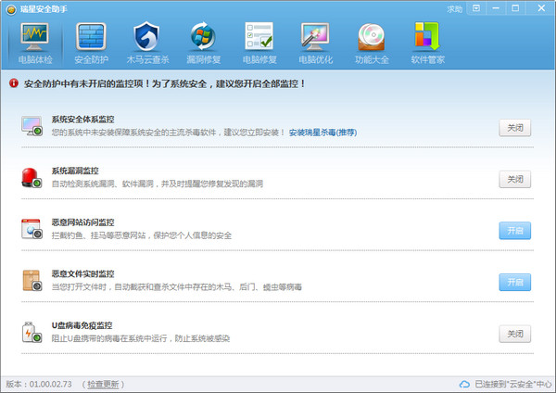The height and width of the screenshot is (393, 556).
Task: Disable 系统漏洞监控 via its 关闭 button
Action: coord(515,179)
